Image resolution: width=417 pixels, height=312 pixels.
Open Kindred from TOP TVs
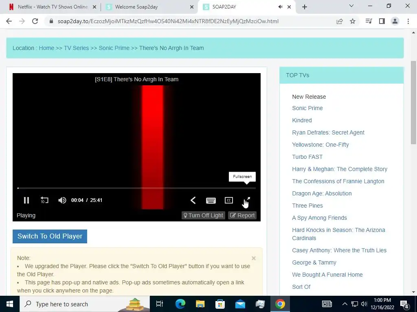pos(302,120)
